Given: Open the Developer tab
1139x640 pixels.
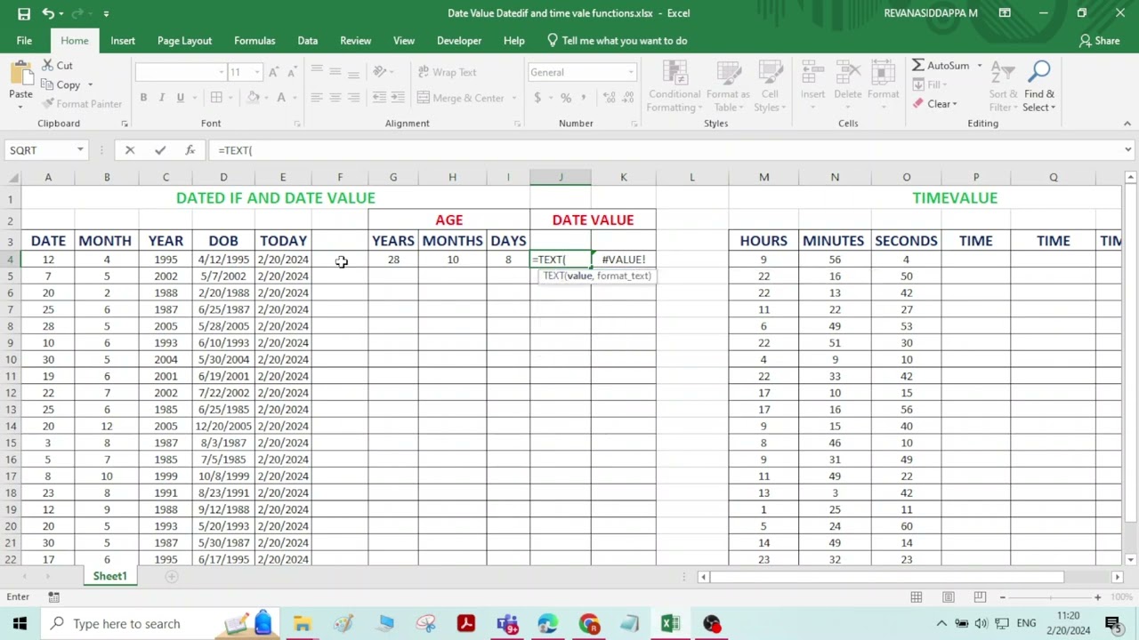Looking at the screenshot, I should tap(459, 41).
